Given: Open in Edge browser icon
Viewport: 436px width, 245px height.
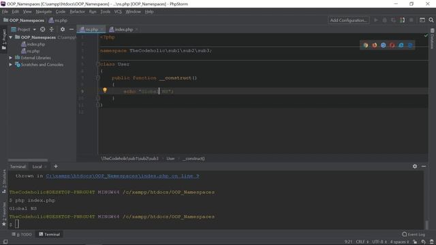Looking at the screenshot, I should (x=410, y=46).
